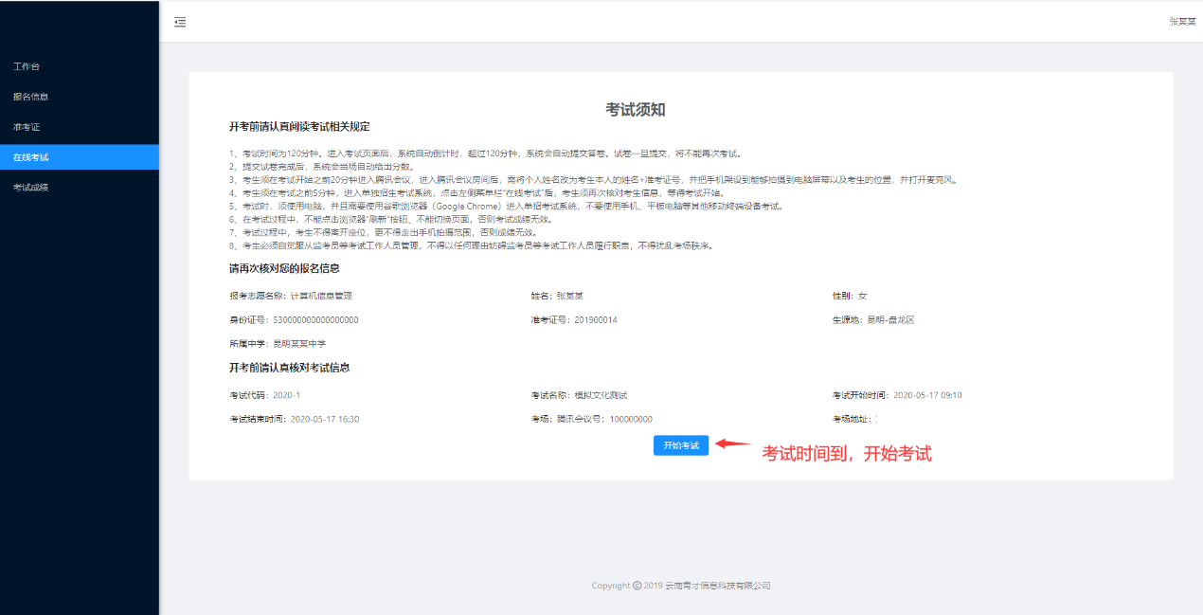
Task: Open the 考试成绩 sidebar page
Action: [31, 188]
